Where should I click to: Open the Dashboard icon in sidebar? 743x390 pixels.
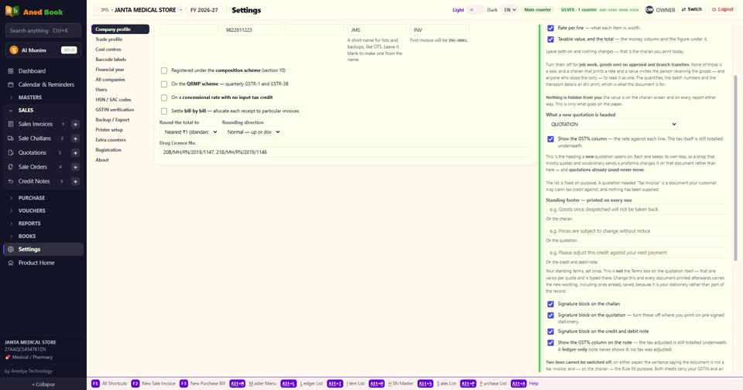point(10,71)
